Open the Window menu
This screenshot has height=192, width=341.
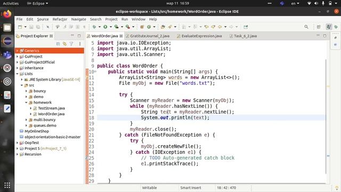pyautogui.click(x=139, y=19)
